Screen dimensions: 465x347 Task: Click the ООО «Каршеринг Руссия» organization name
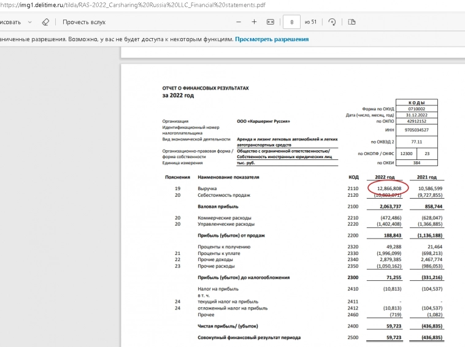[x=263, y=121]
